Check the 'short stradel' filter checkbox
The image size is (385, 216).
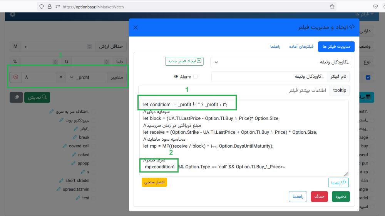pyautogui.click(x=94, y=181)
